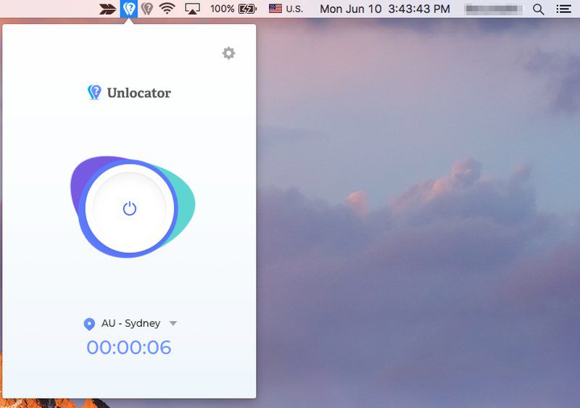Open the AirPlay display menu
This screenshot has height=408, width=580.
tap(192, 9)
